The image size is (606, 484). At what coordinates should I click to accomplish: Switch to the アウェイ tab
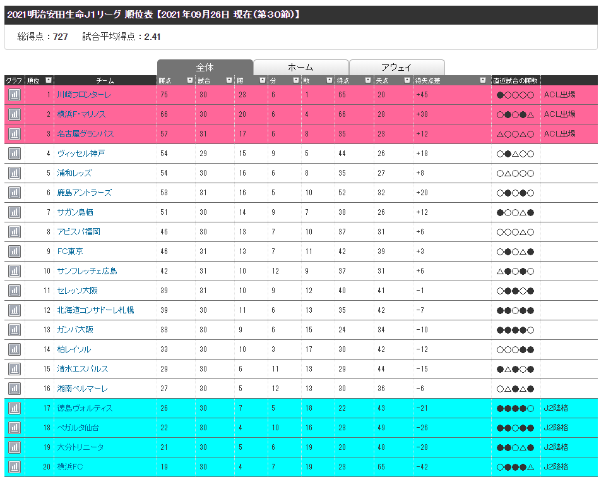pyautogui.click(x=396, y=68)
